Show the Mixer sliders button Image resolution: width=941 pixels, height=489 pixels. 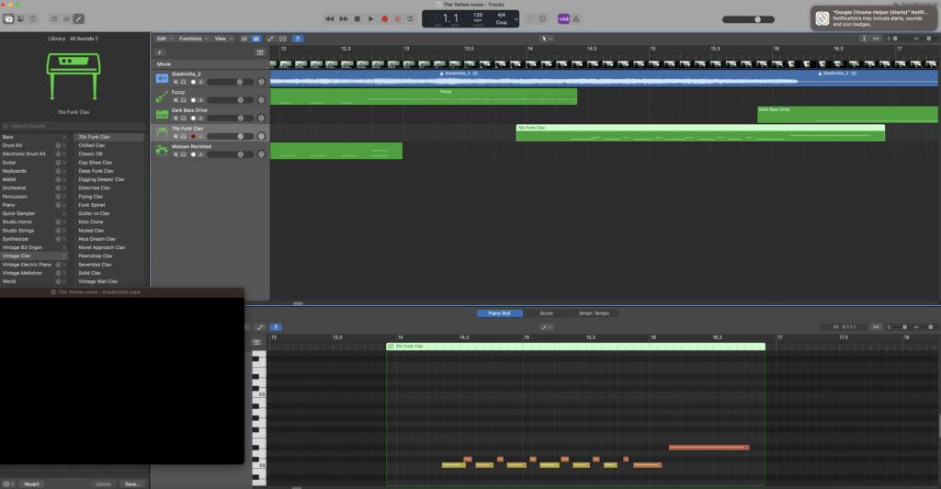click(66, 18)
